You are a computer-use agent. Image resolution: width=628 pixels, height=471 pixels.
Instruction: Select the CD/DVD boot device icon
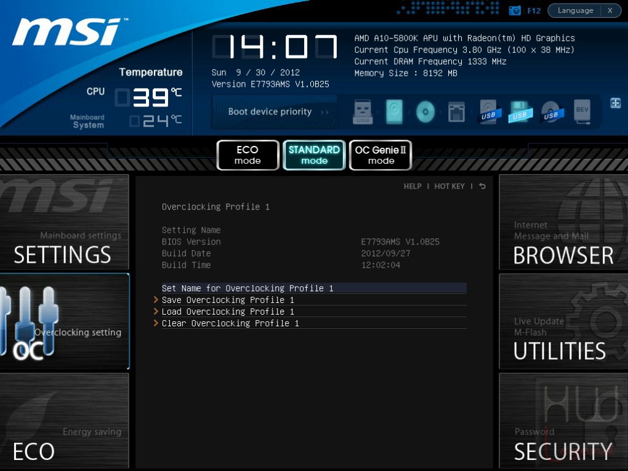pos(425,111)
